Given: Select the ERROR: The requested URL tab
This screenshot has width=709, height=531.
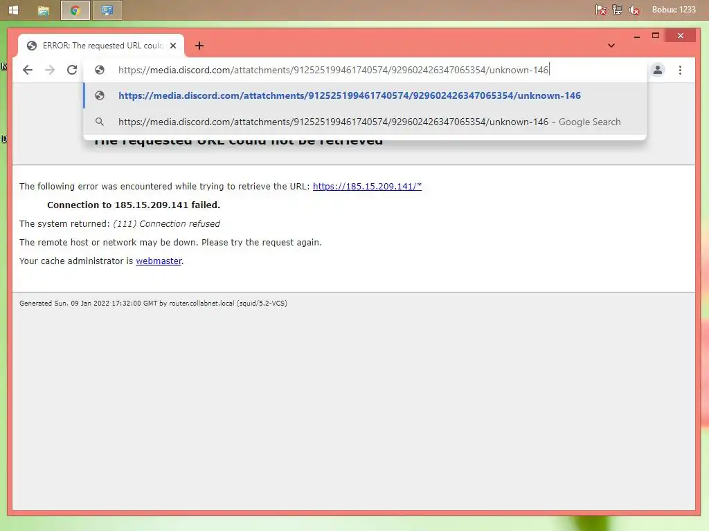Looking at the screenshot, I should coord(101,46).
